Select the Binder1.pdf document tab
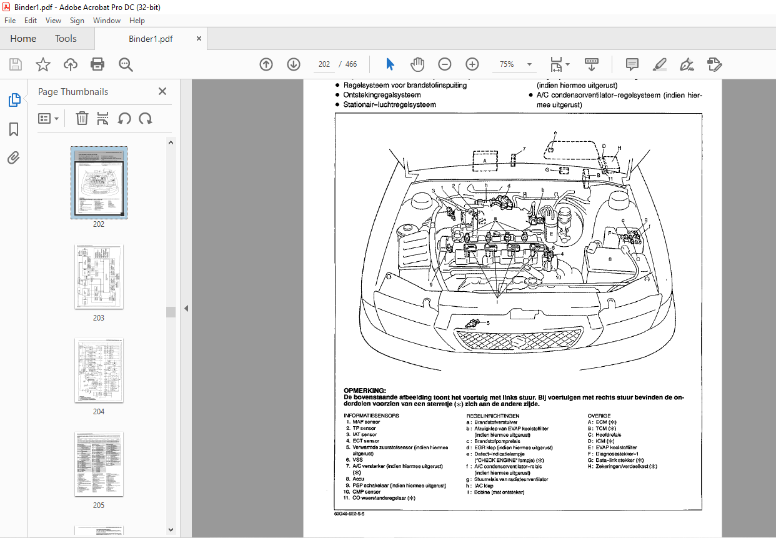The height and width of the screenshot is (538, 776). [x=151, y=39]
